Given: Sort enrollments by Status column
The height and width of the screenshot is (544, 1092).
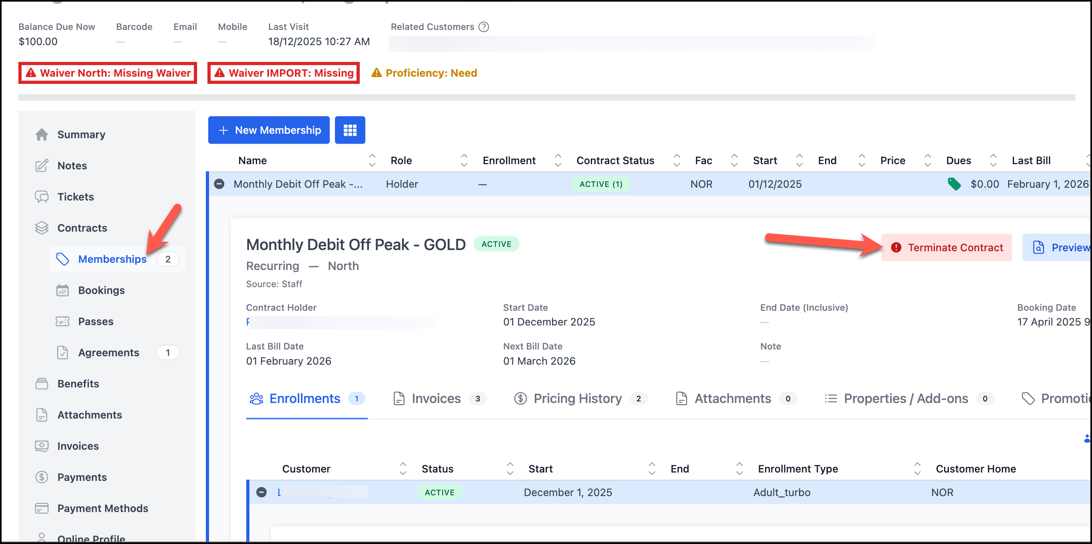Looking at the screenshot, I should [510, 469].
